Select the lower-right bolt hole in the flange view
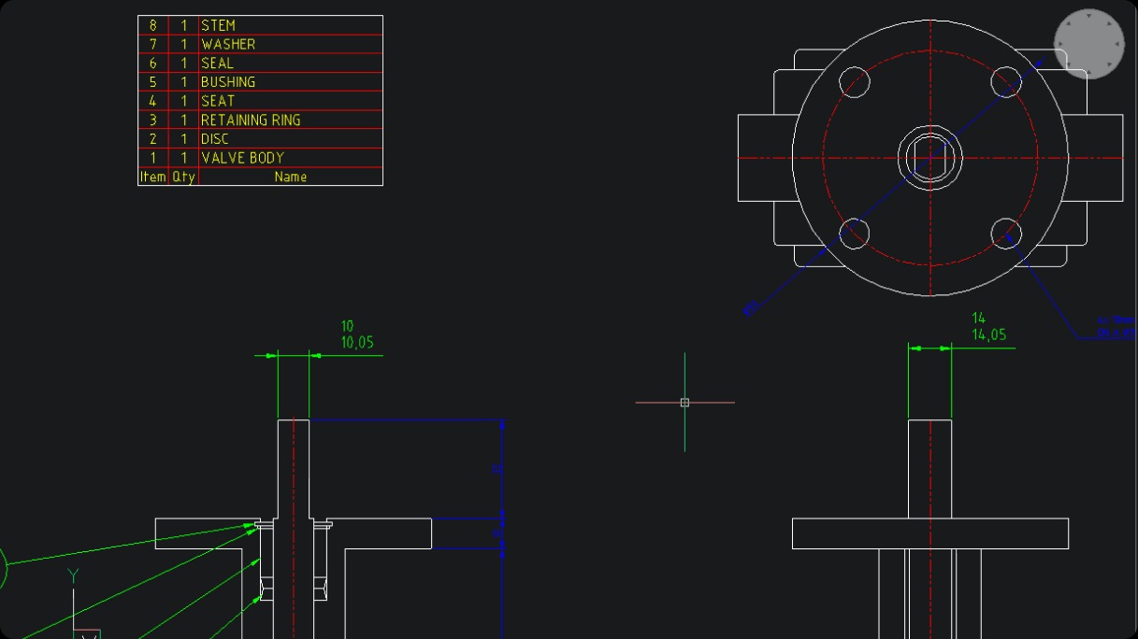This screenshot has height=639, width=1138. [x=1006, y=234]
